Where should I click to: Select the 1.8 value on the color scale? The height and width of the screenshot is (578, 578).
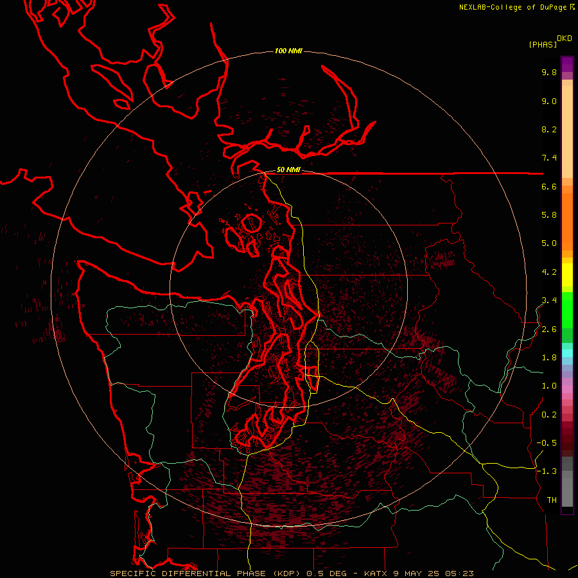549,358
